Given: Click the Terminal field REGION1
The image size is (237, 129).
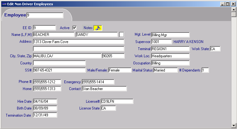Looking at the screenshot, I should click(x=170, y=49).
